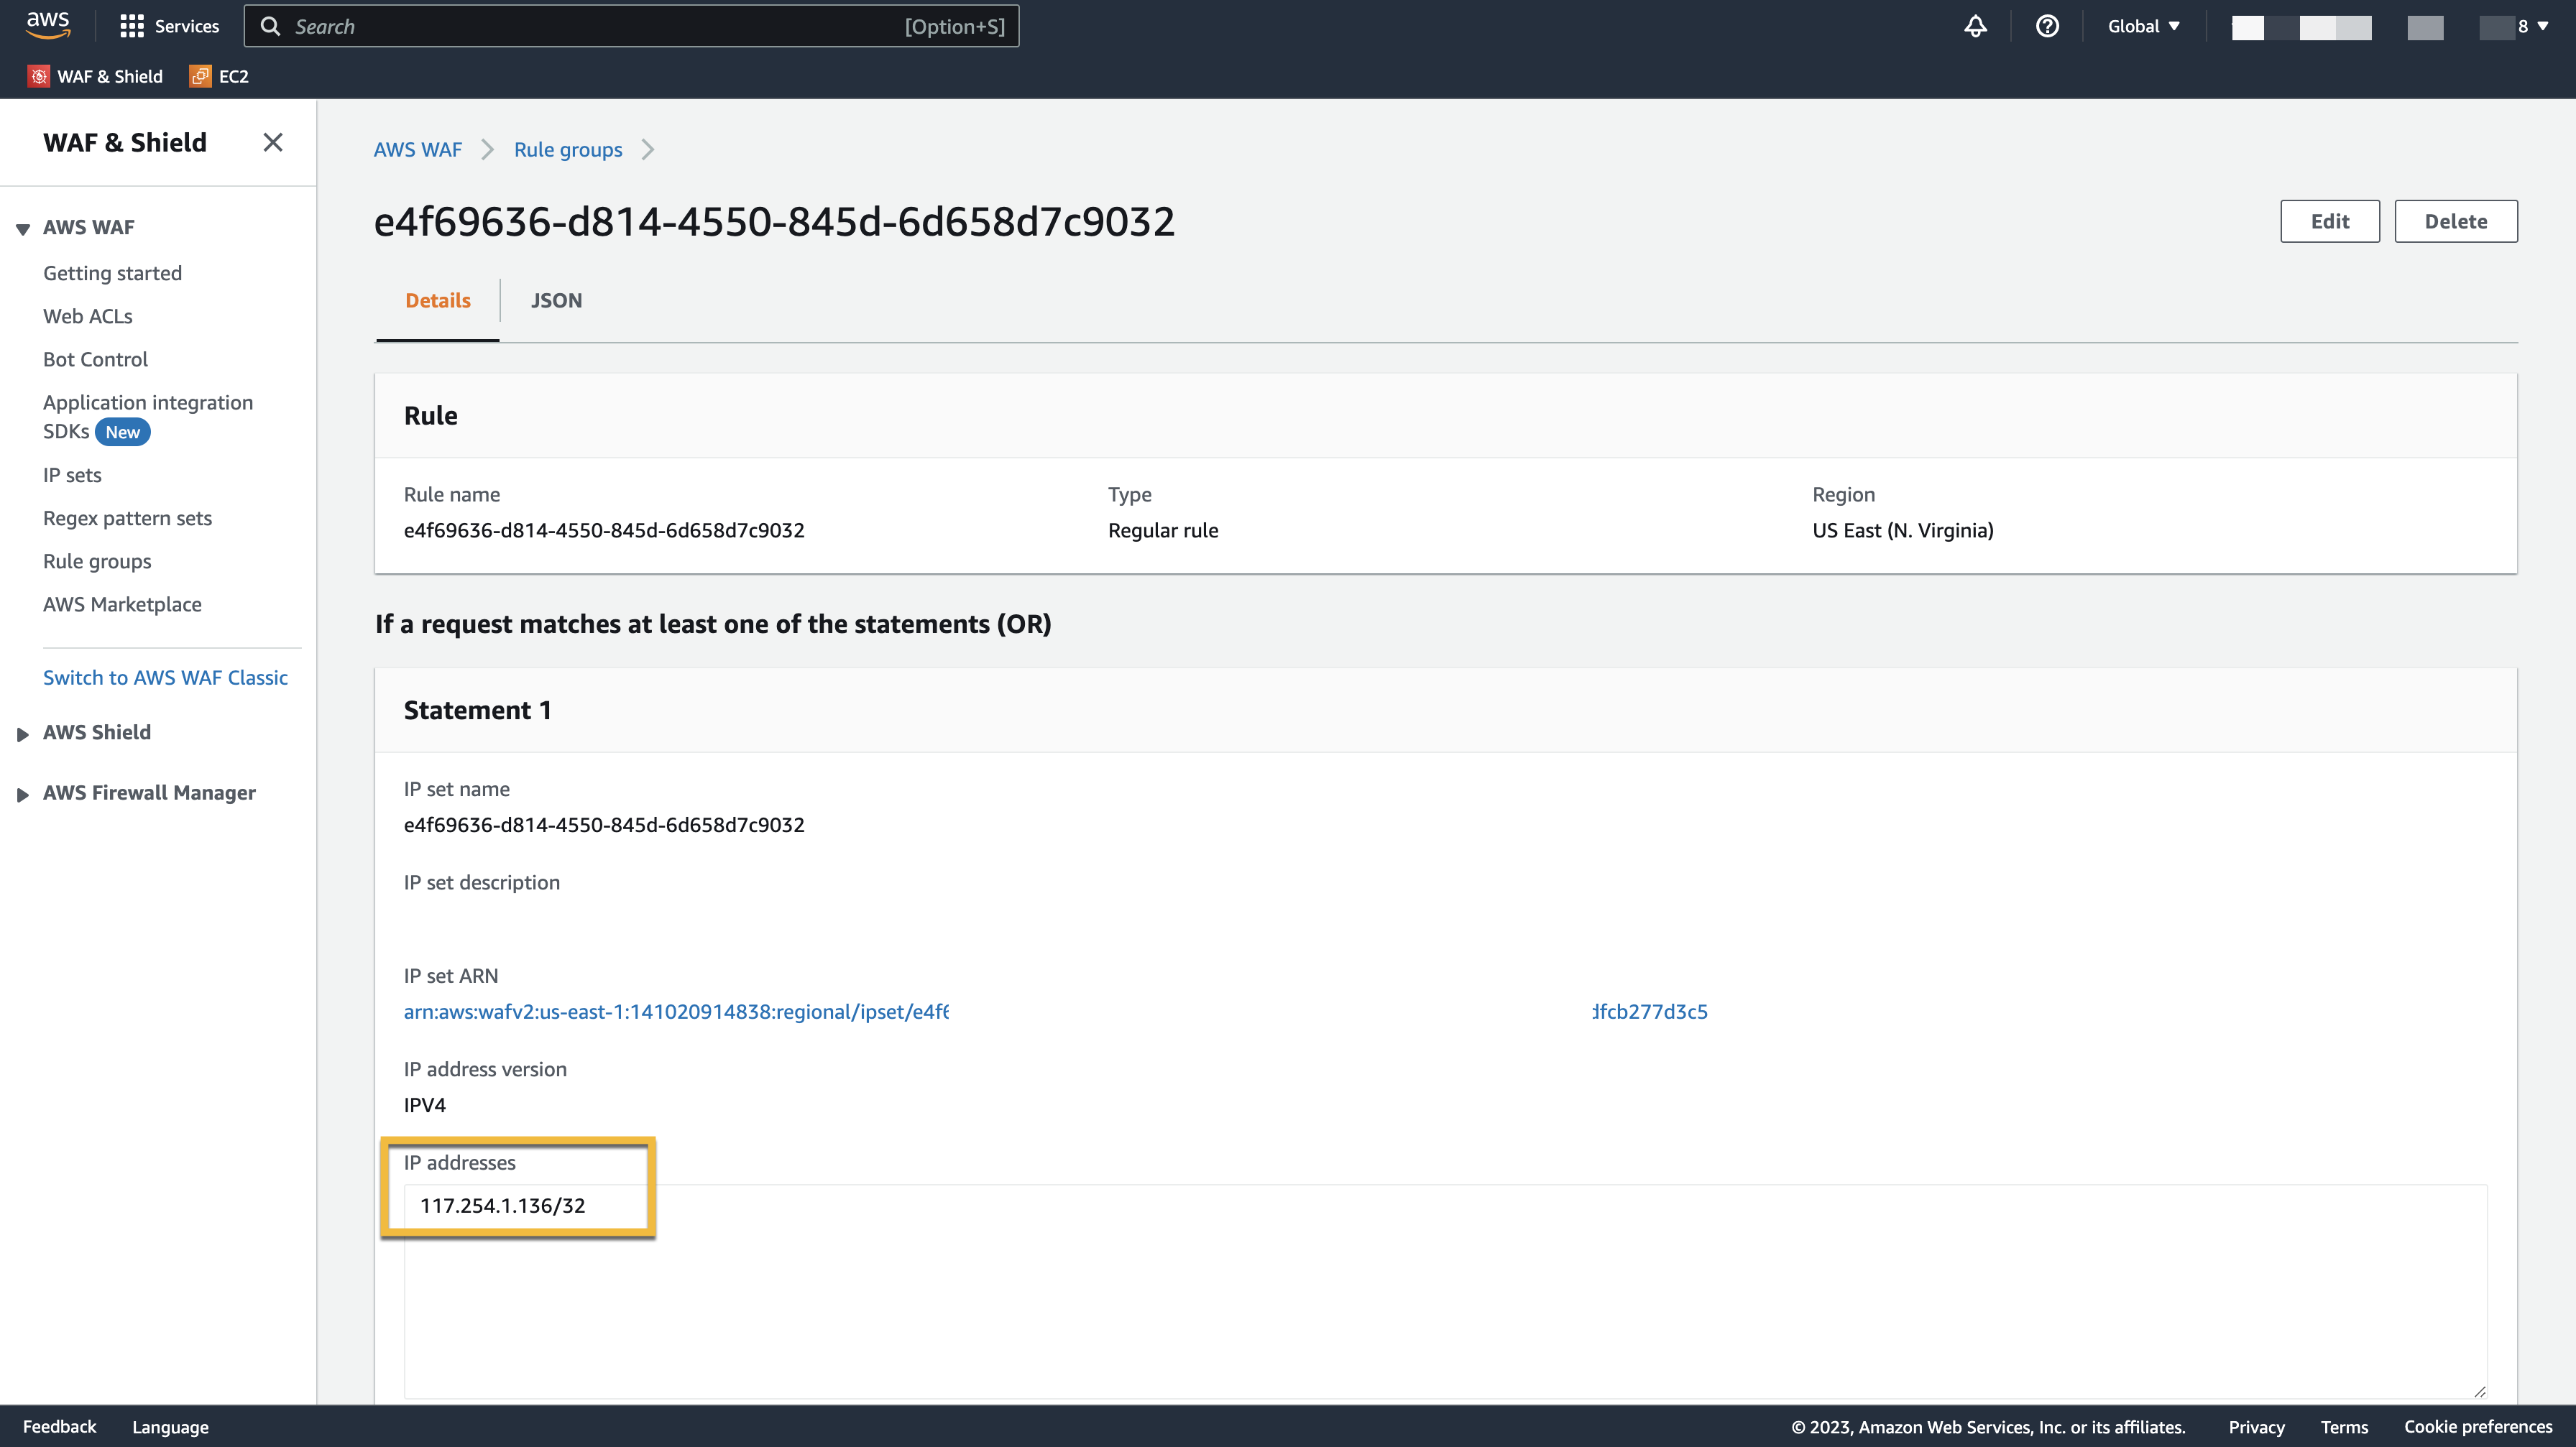2576x1447 pixels.
Task: Open the EC2 shortcut icon
Action: tap(200, 76)
